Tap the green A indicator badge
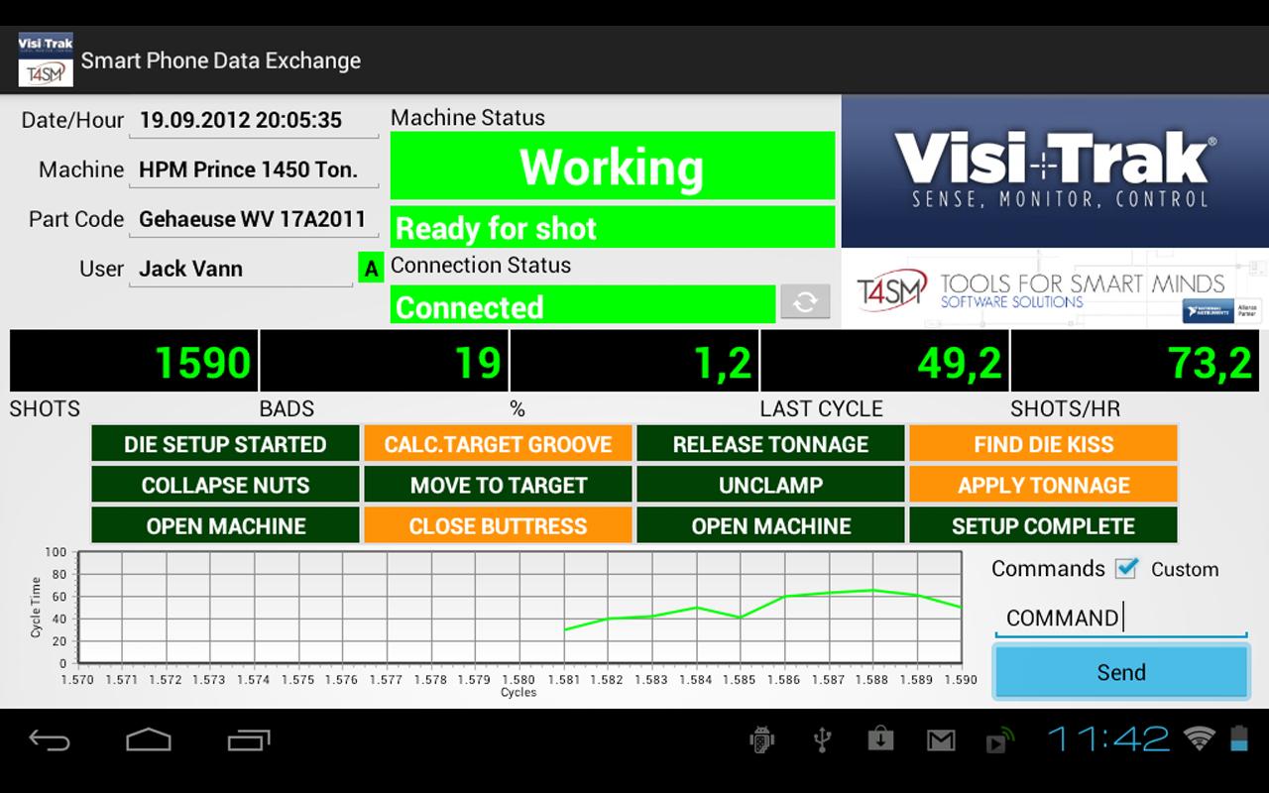The height and width of the screenshot is (793, 1269). point(371,269)
